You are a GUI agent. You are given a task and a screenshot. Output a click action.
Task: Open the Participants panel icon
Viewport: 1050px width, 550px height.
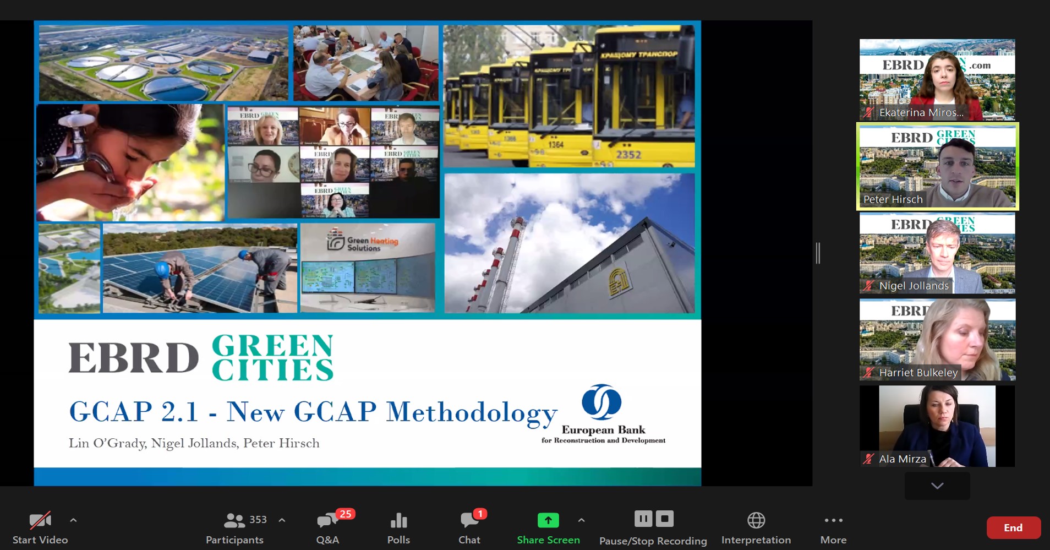click(234, 520)
